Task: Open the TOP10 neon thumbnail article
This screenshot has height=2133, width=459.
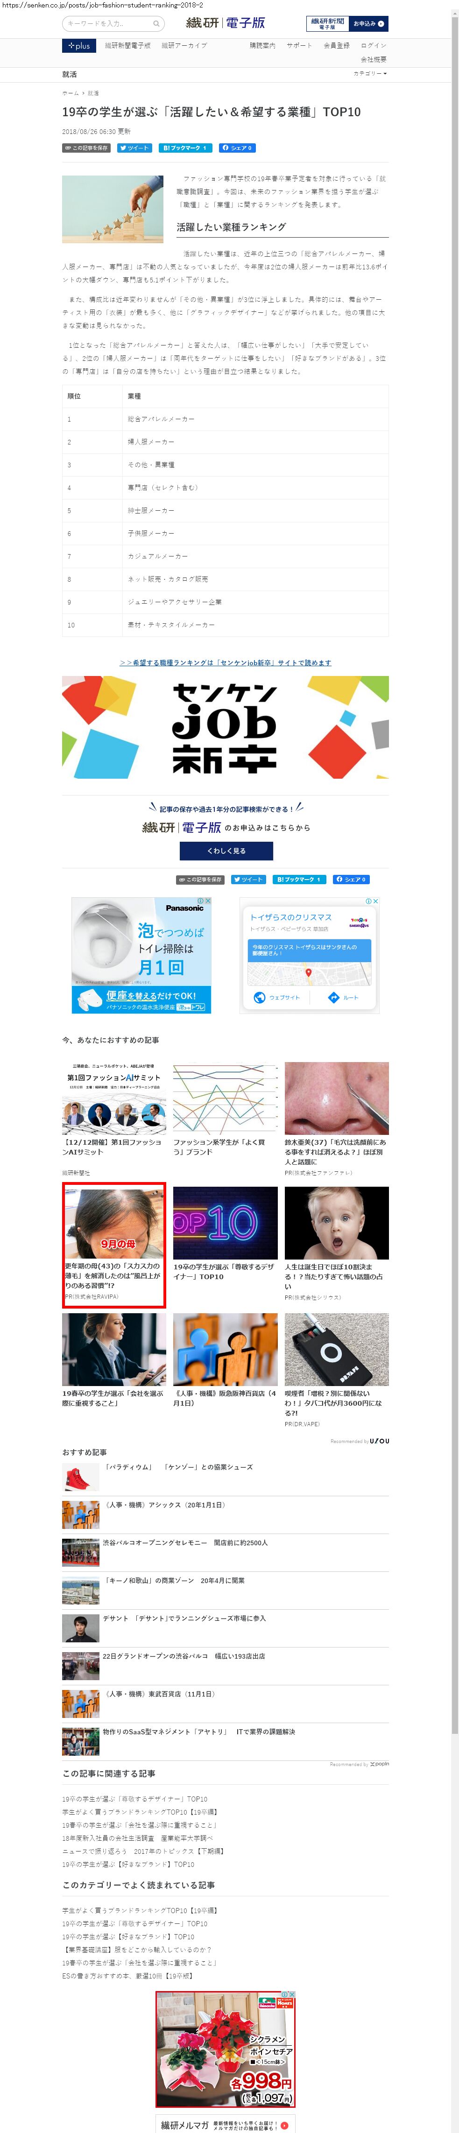Action: pos(226,1223)
